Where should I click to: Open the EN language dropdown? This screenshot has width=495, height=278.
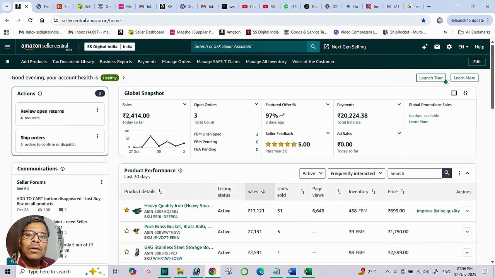[x=463, y=47]
